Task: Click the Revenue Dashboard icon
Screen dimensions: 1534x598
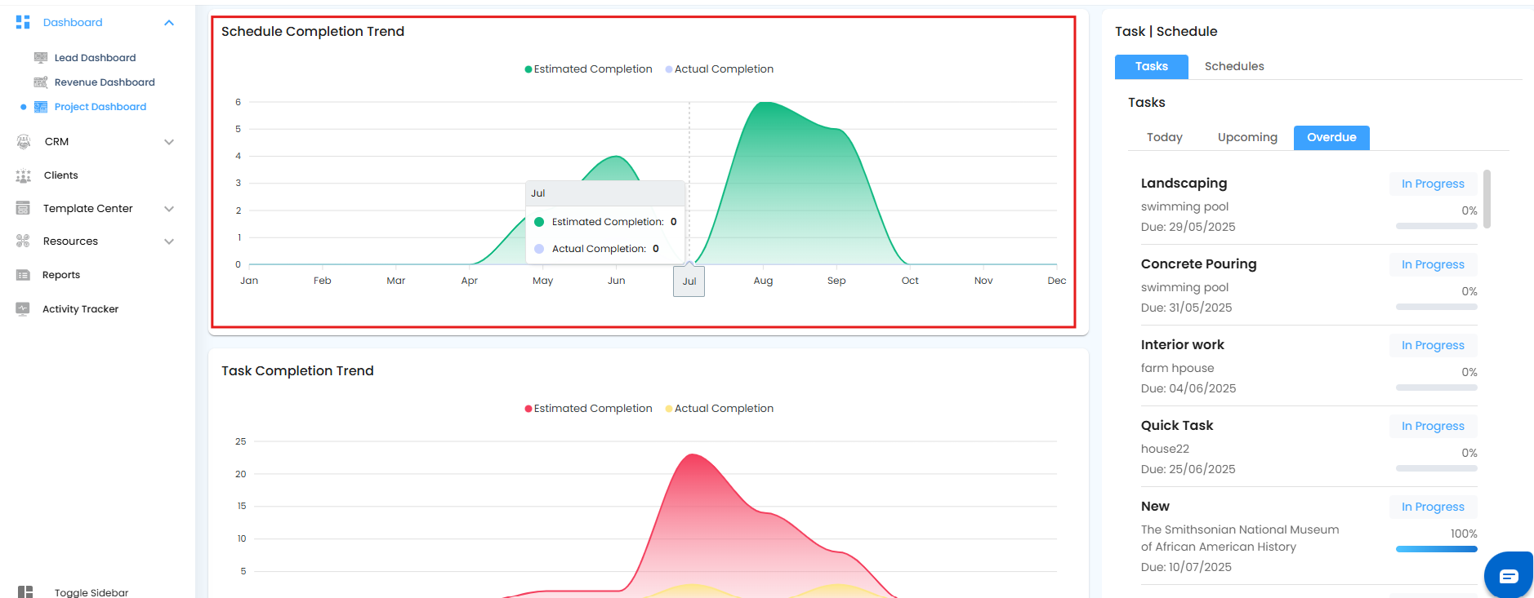Action: 41,82
